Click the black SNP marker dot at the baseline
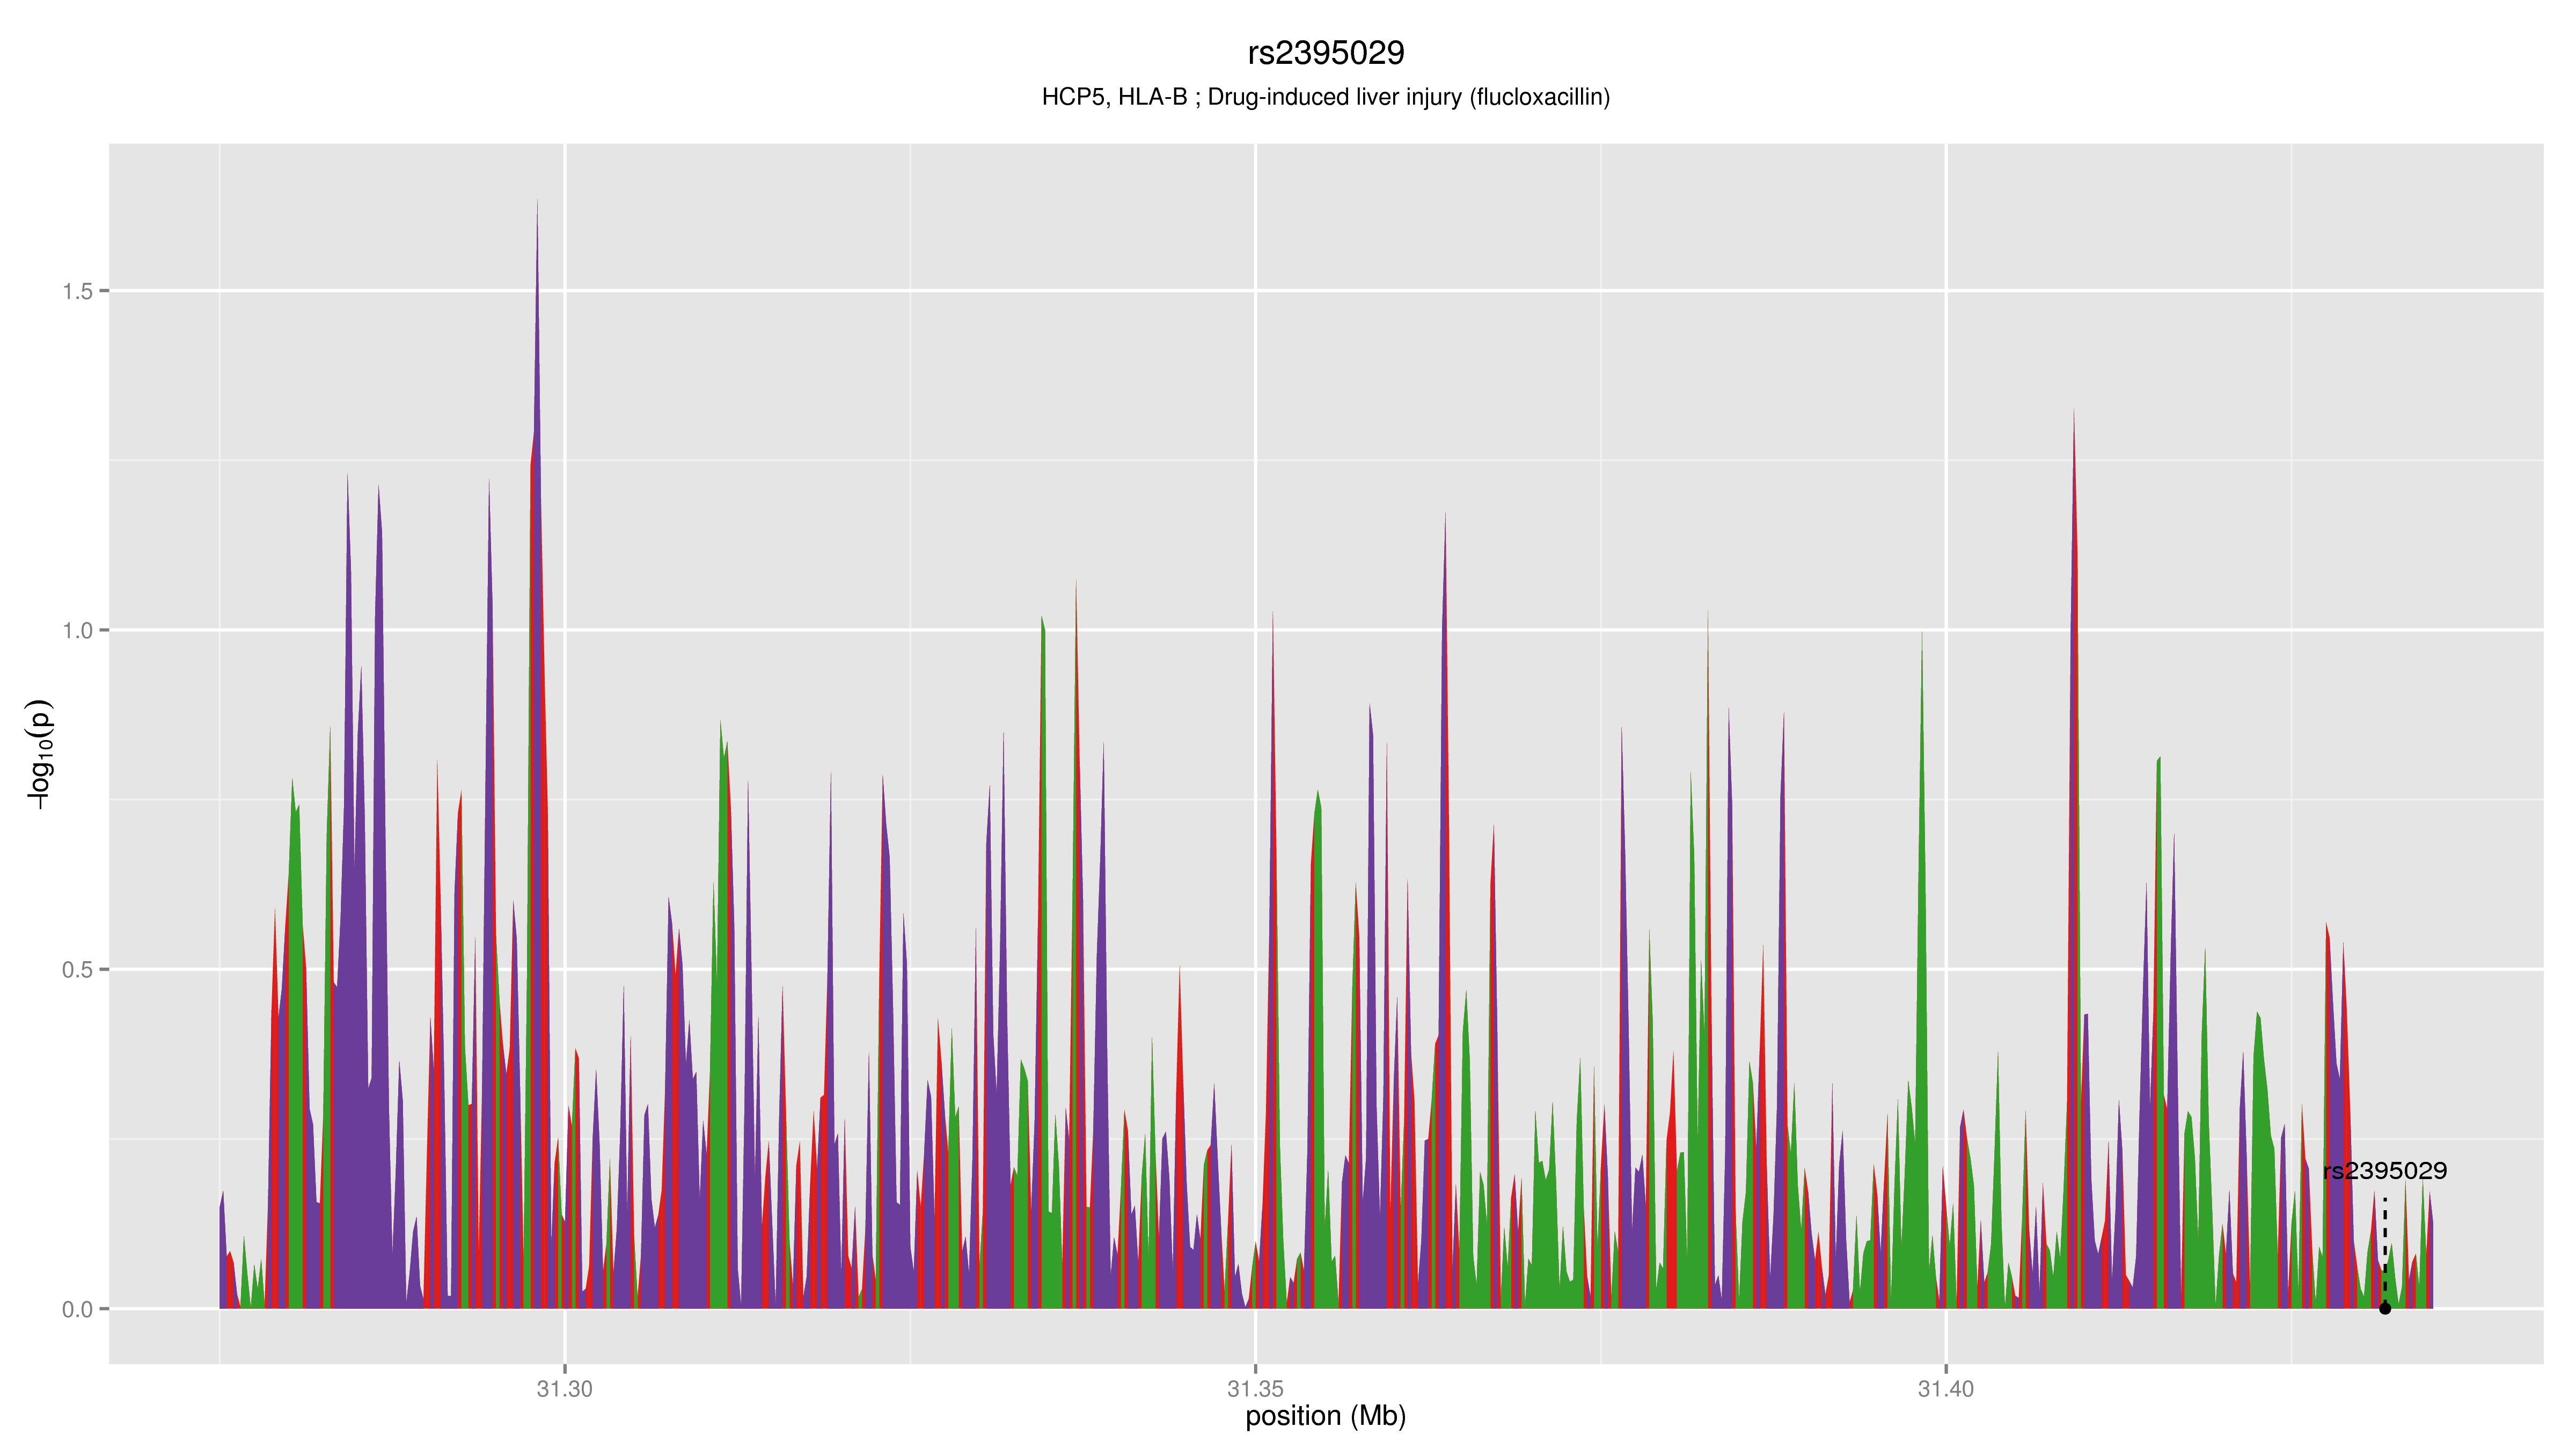The height and width of the screenshot is (1449, 2576). click(x=2384, y=1308)
